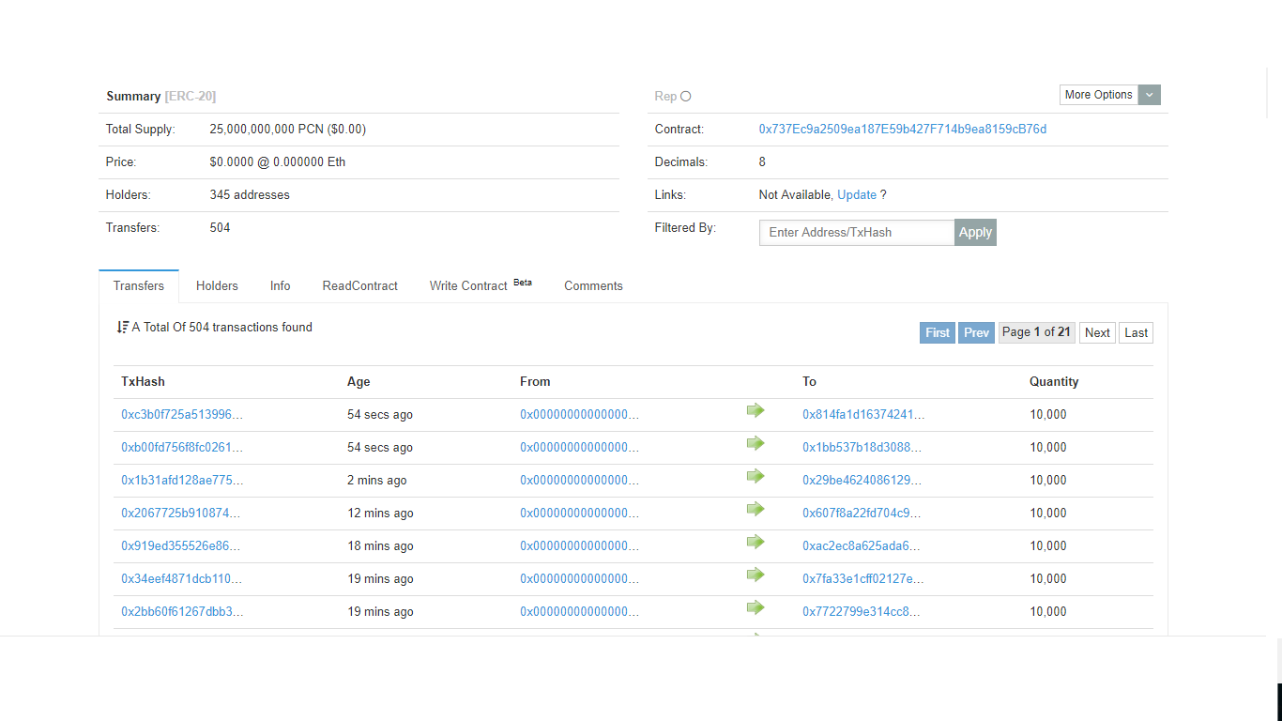The image size is (1282, 721).
Task: Select the Comments tab
Action: [593, 285]
